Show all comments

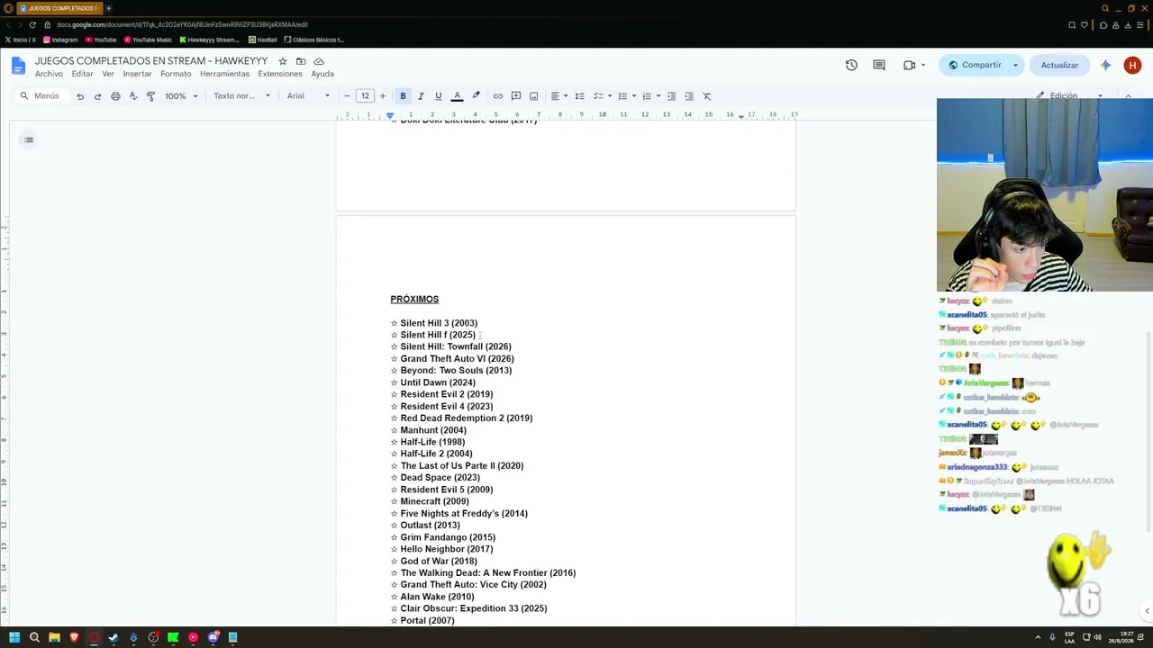pyautogui.click(x=879, y=65)
